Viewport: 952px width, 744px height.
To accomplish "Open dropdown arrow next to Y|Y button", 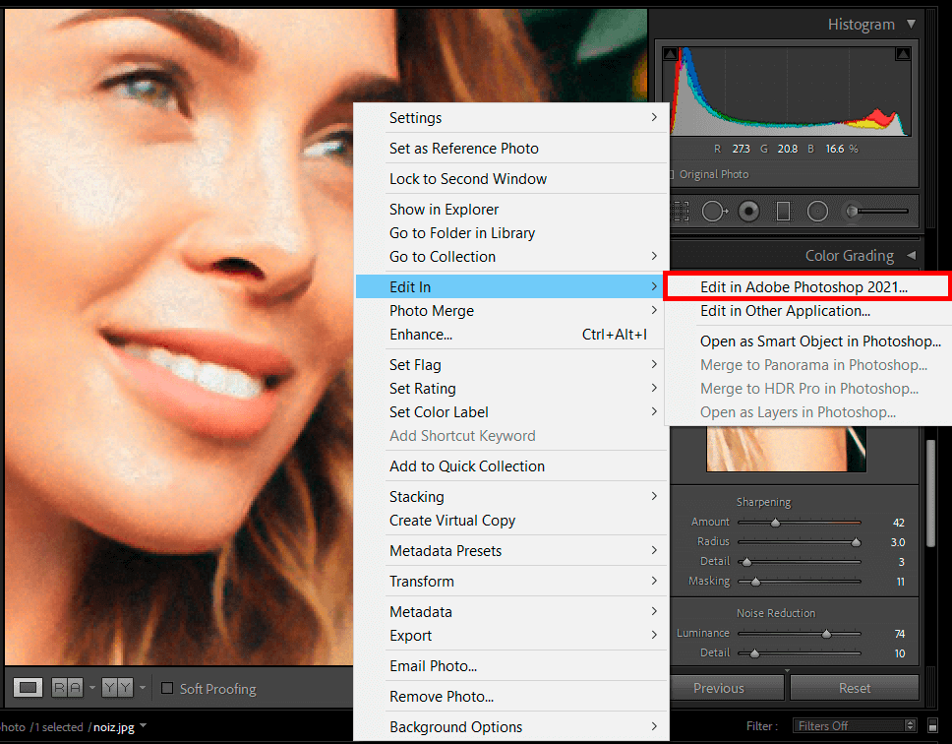I will (x=143, y=688).
